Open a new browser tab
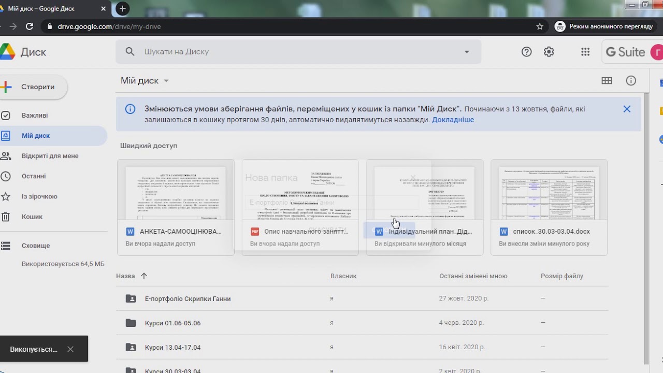This screenshot has width=663, height=373. click(x=122, y=8)
